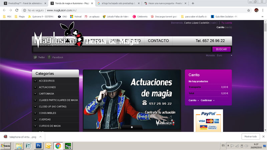
Task: Click the PayPal payment logo image
Action: 208,121
